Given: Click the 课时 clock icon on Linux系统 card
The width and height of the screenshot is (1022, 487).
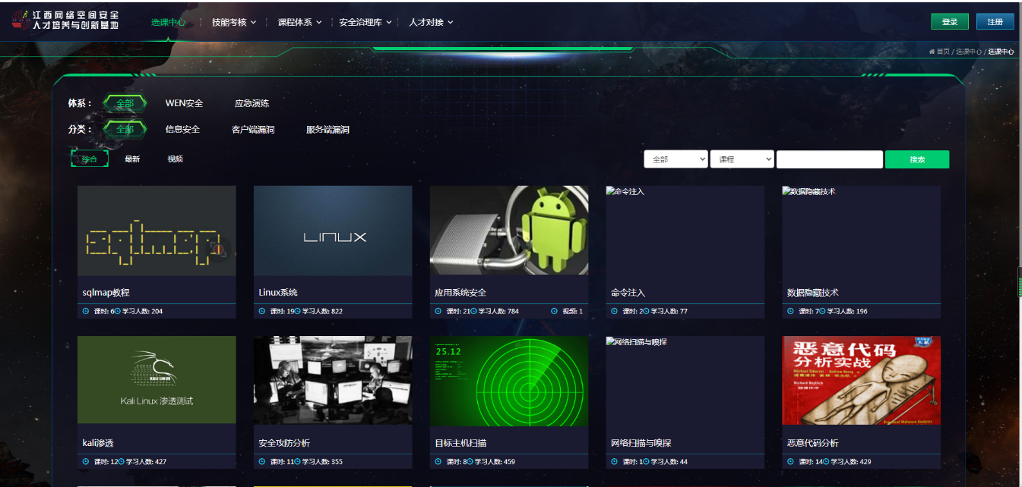Looking at the screenshot, I should point(262,311).
